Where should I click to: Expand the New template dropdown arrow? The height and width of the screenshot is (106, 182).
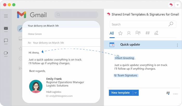coord(136,93)
